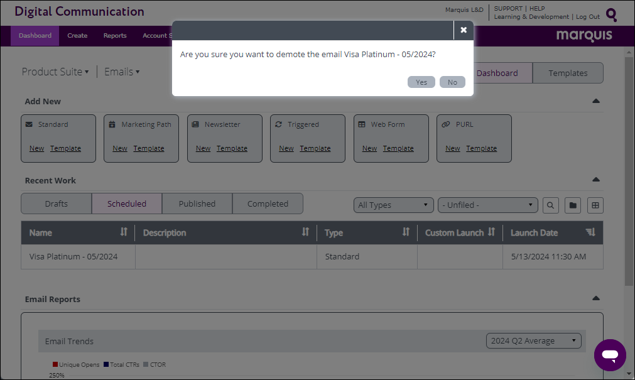Viewport: 635px width, 380px height.
Task: Switch to the Drafts tab
Action: [57, 204]
